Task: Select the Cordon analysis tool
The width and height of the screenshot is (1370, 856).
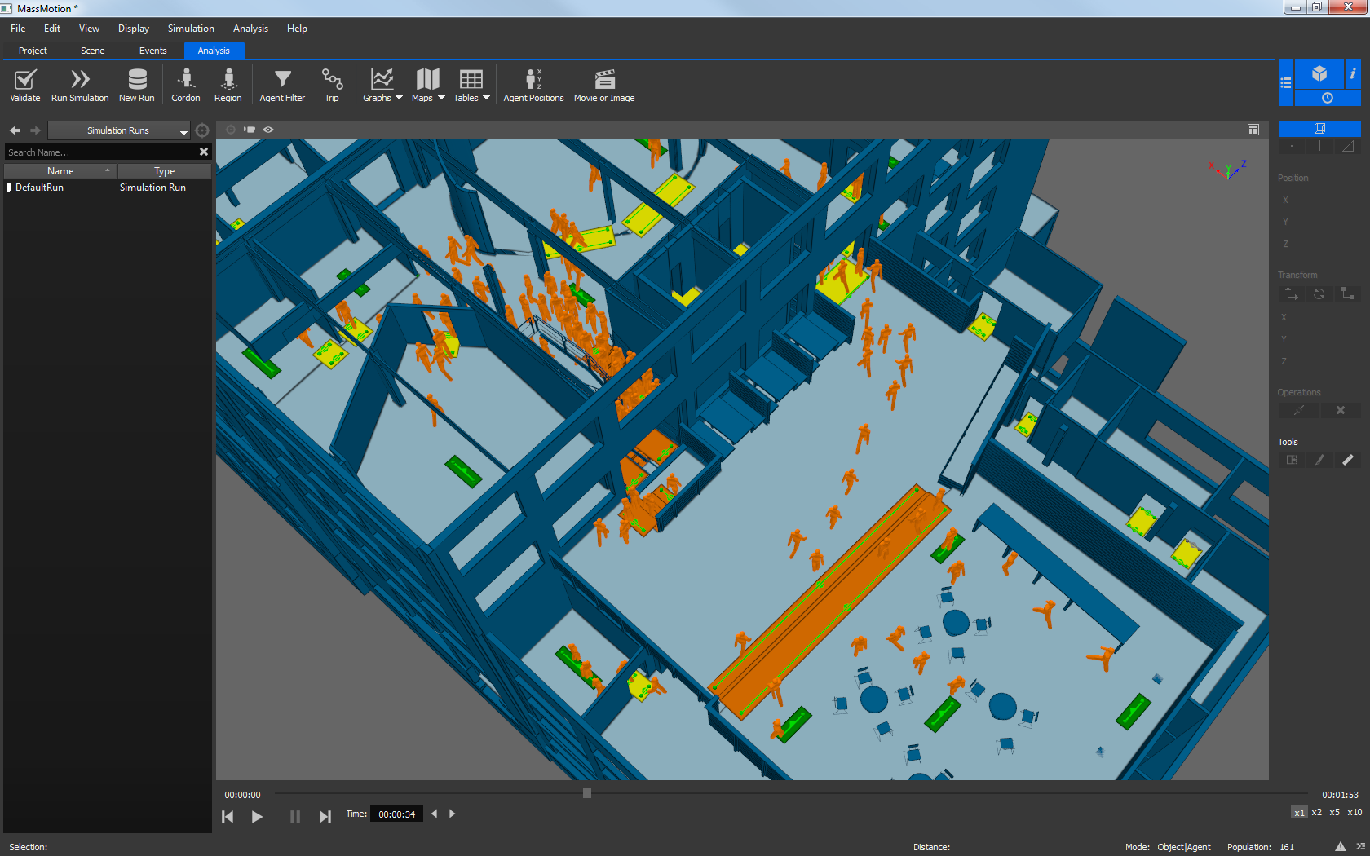Action: pos(186,80)
